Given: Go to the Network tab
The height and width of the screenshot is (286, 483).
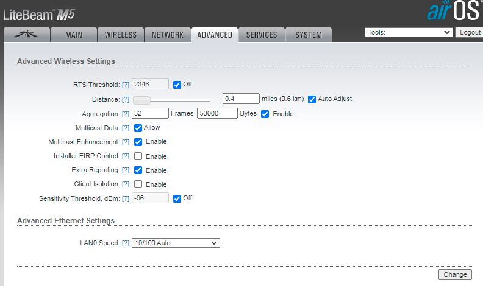Looking at the screenshot, I should tap(167, 35).
